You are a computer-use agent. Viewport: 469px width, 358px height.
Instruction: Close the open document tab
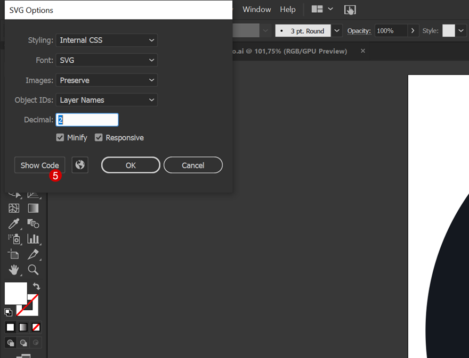tap(363, 51)
